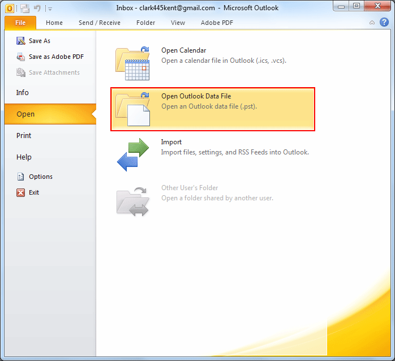Click the greyed Save Attachments label
This screenshot has height=361, width=395.
click(x=54, y=72)
